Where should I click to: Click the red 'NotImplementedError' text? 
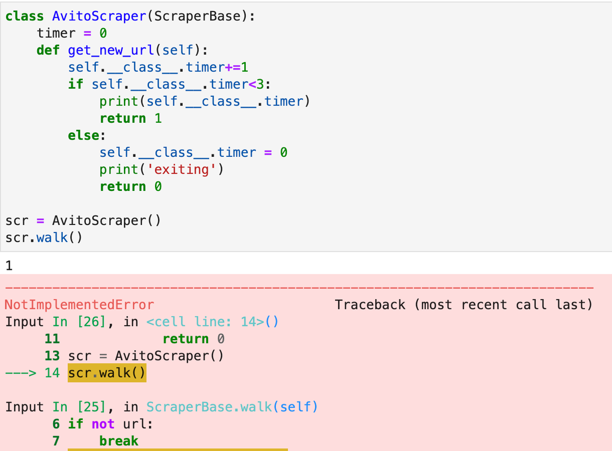[x=79, y=305]
